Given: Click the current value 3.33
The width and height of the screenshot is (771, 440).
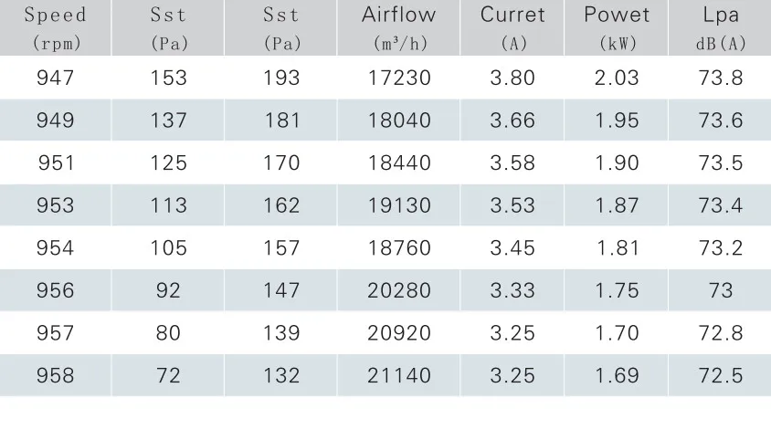Looking at the screenshot, I should click(x=512, y=290).
